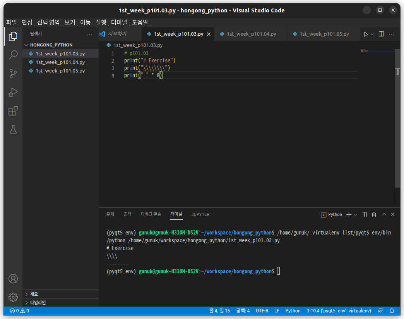Create a new terminal with plus icon
The width and height of the screenshot is (404, 319).
point(349,214)
